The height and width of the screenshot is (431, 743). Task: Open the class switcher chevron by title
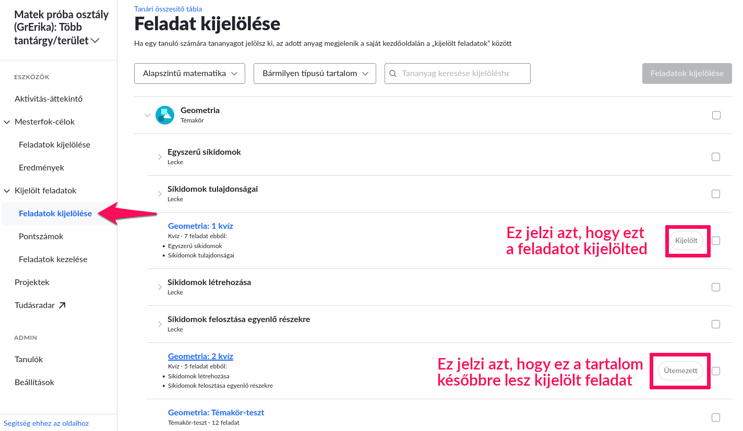pos(95,41)
